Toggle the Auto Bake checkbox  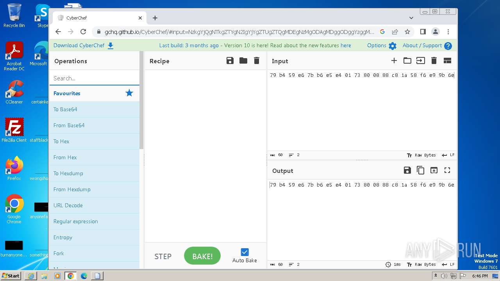tap(245, 252)
